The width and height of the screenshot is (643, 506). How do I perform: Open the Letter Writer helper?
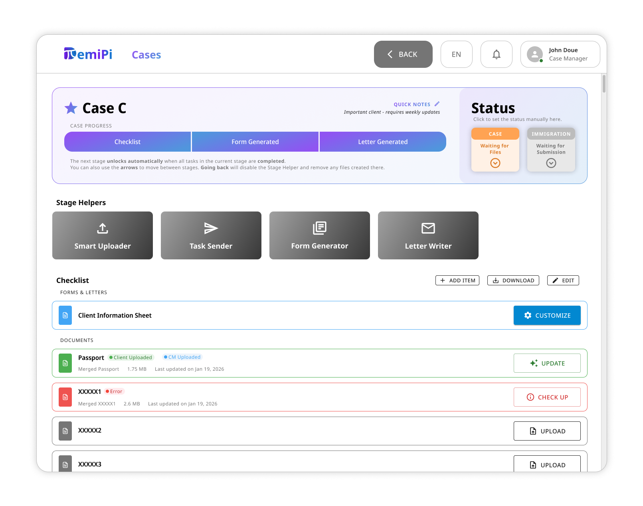click(428, 235)
